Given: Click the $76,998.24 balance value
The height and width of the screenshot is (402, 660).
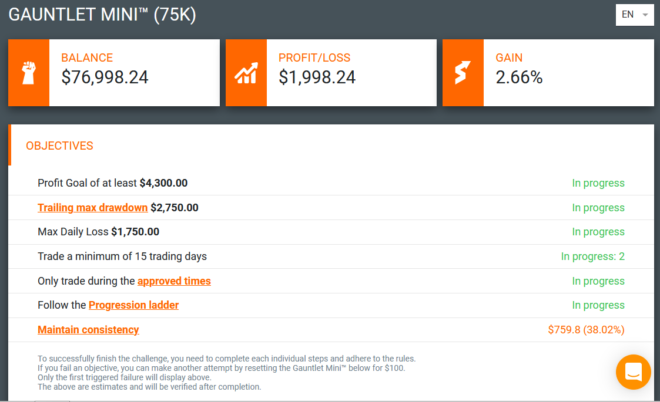Looking at the screenshot, I should click(x=105, y=77).
